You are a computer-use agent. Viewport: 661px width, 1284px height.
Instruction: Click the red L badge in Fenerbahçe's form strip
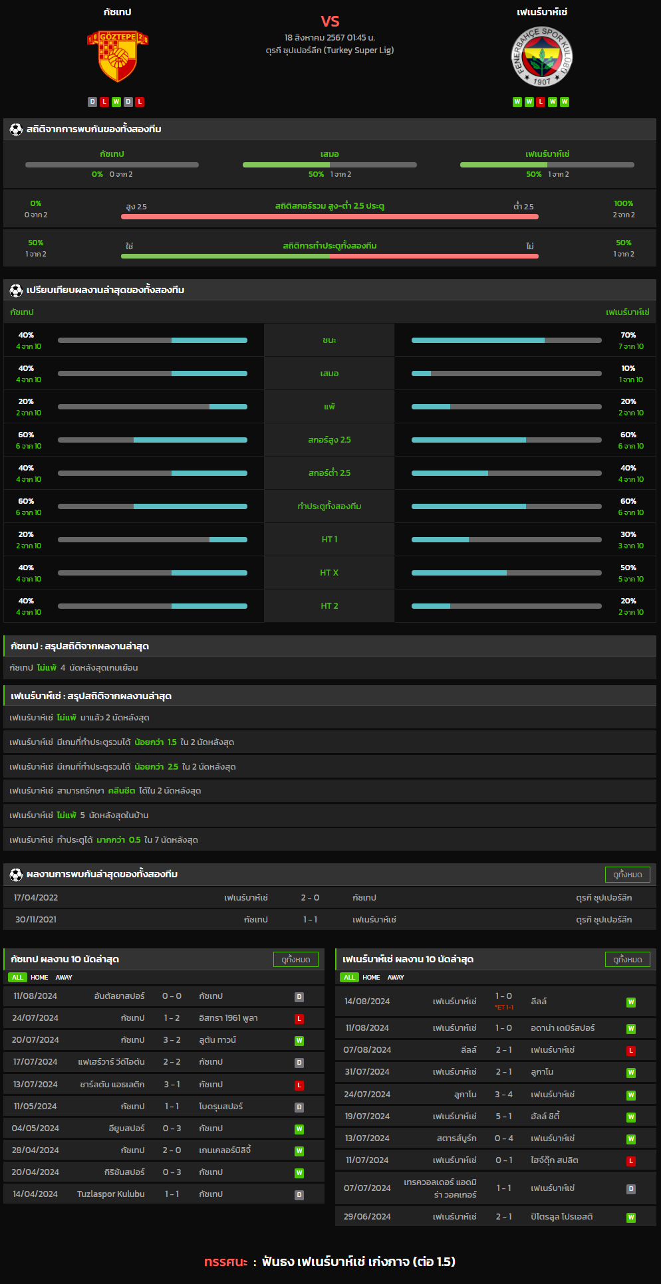click(x=541, y=102)
